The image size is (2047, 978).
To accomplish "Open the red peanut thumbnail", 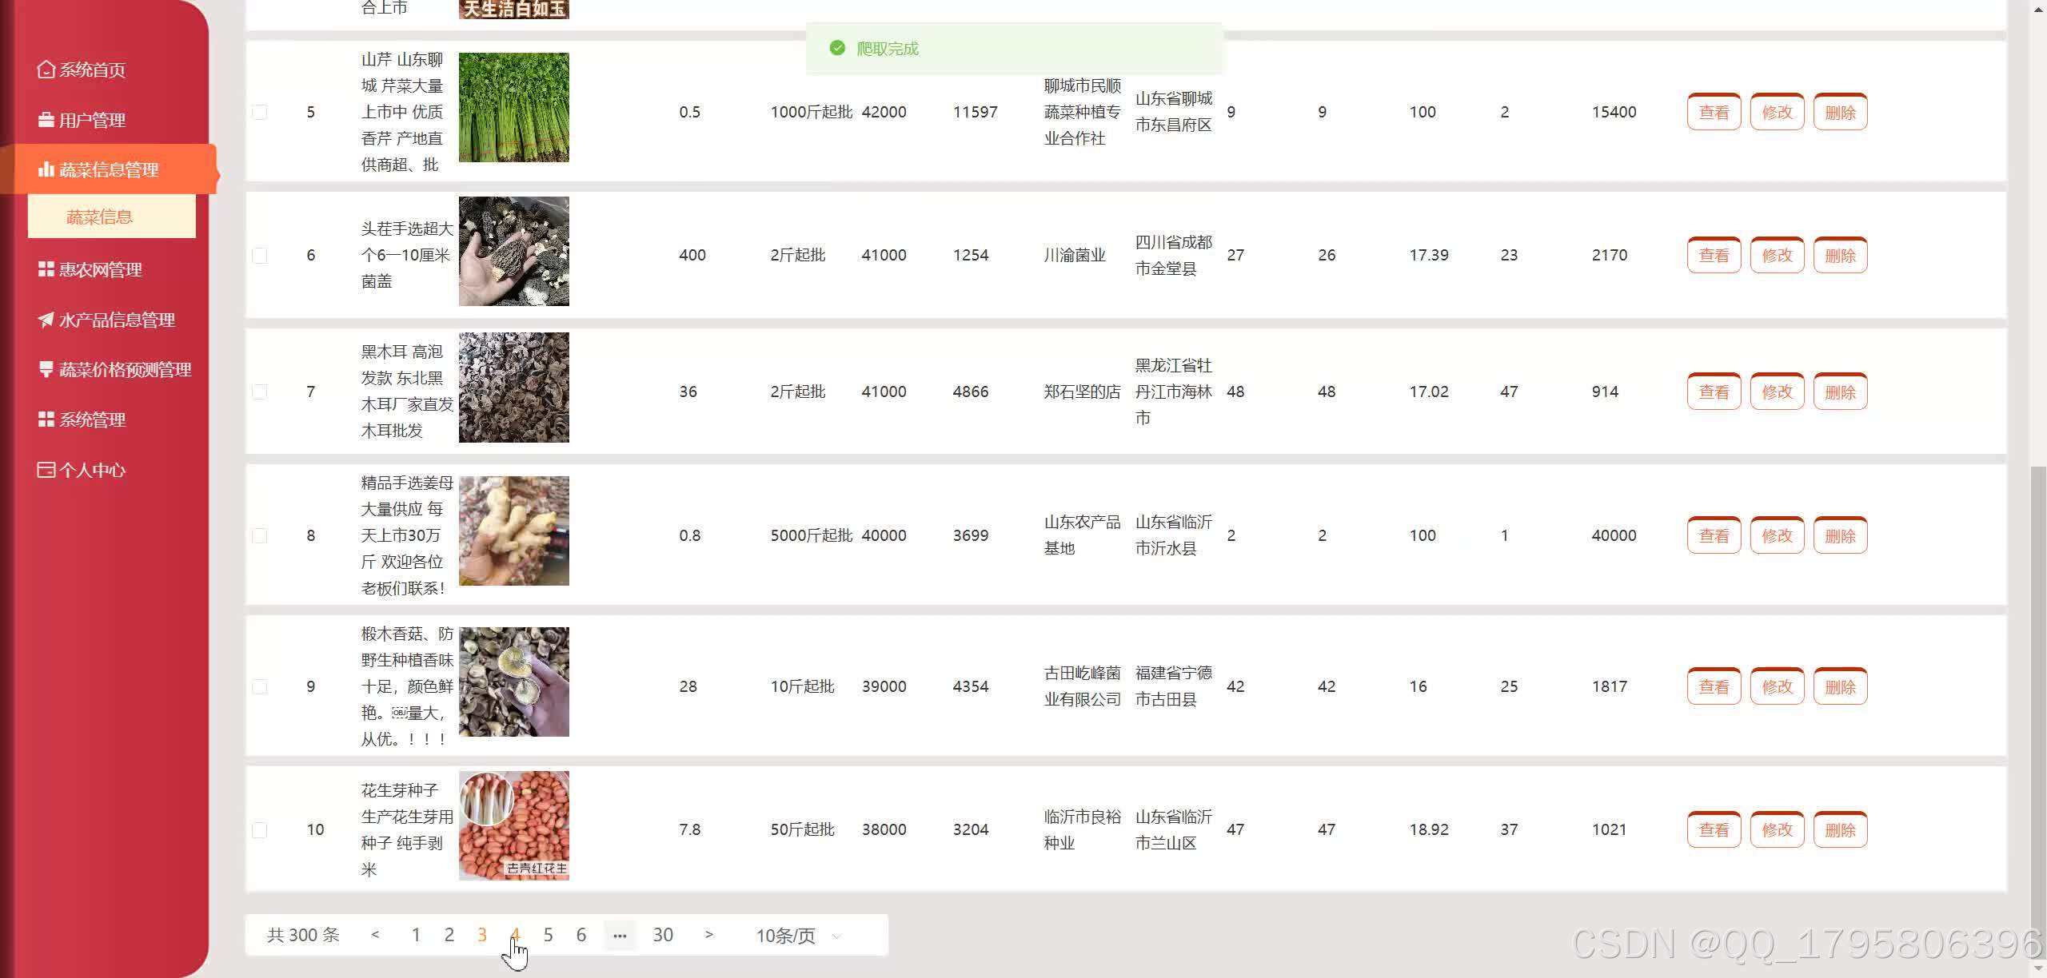I will coord(514,825).
